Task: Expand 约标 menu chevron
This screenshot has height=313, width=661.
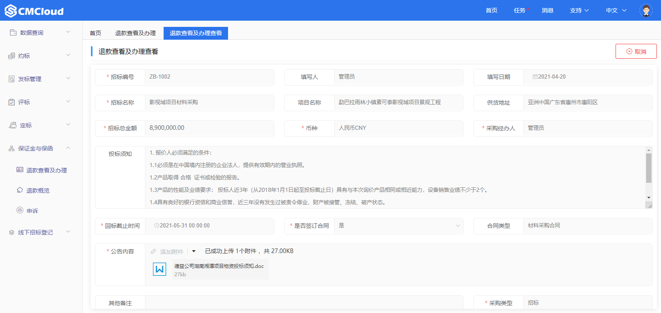Action: tap(68, 55)
